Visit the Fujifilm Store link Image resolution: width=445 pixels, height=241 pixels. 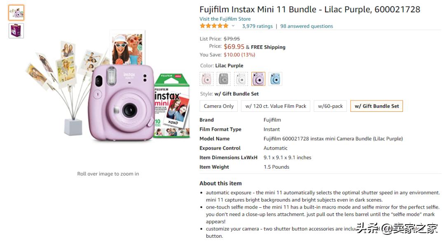point(225,19)
